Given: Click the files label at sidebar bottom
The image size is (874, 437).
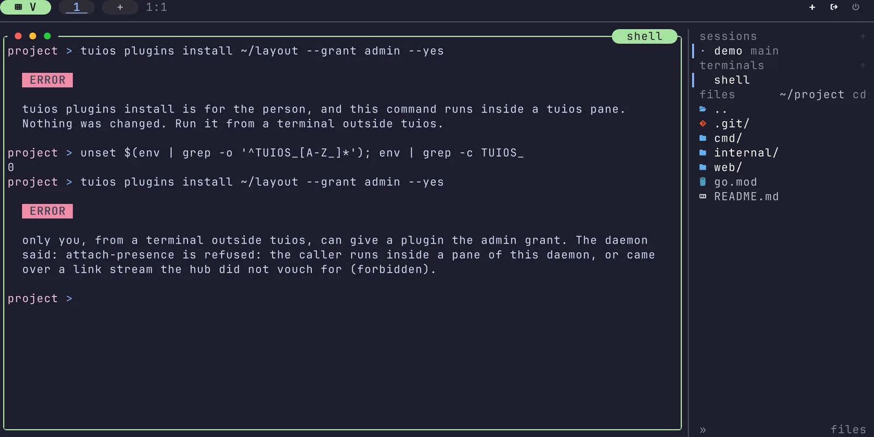Looking at the screenshot, I should [848, 430].
